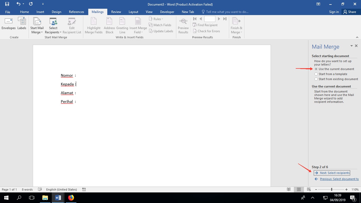
Task: Click the Save icon in title bar
Action: [x=7, y=4]
